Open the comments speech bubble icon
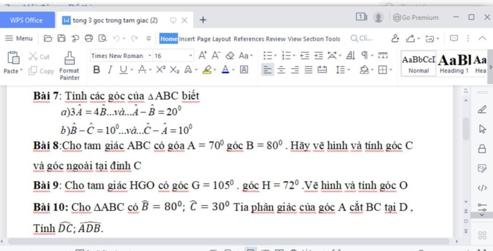Image resolution: width=493 pixels, height=251 pixels. [x=454, y=38]
